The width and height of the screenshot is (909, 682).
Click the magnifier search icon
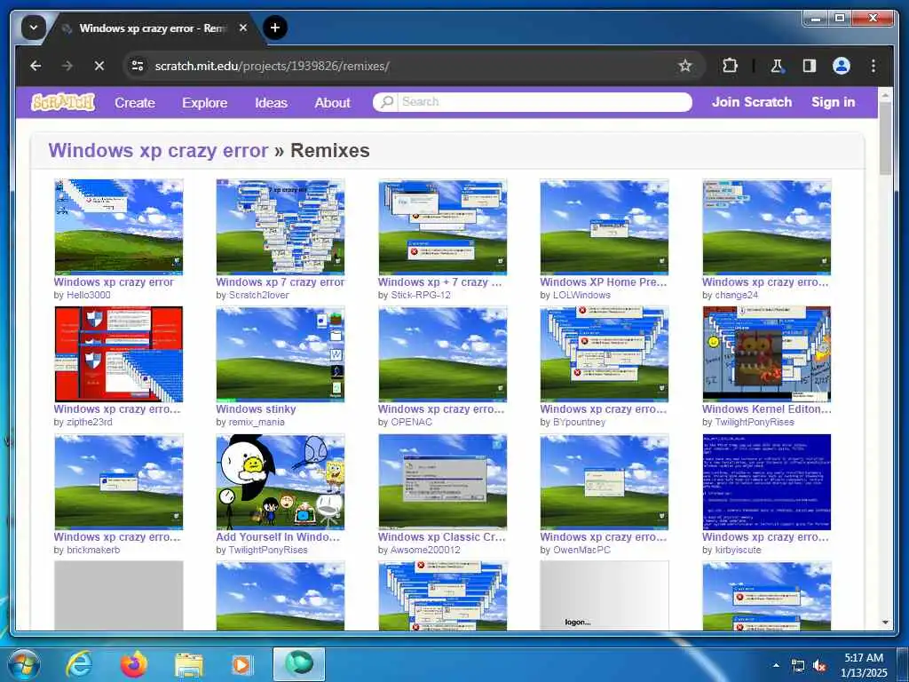(387, 102)
